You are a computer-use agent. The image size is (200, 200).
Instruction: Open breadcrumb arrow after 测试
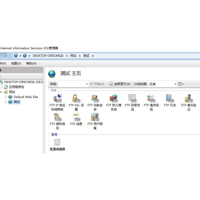pyautogui.click(x=93, y=56)
